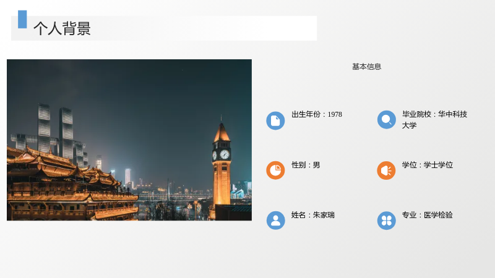The height and width of the screenshot is (278, 495).
Task: Click the lit pagoda building in photo
Action: 69,186
